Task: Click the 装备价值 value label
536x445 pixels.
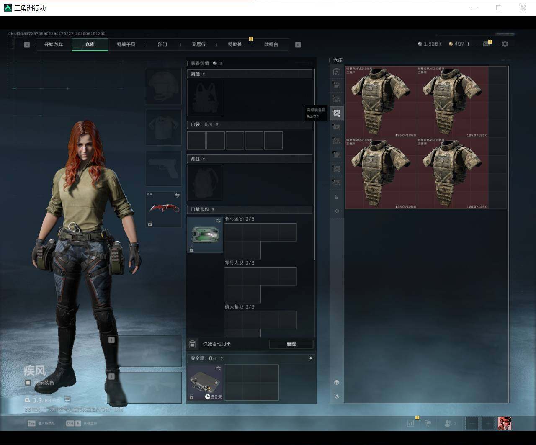Action: pyautogui.click(x=206, y=64)
